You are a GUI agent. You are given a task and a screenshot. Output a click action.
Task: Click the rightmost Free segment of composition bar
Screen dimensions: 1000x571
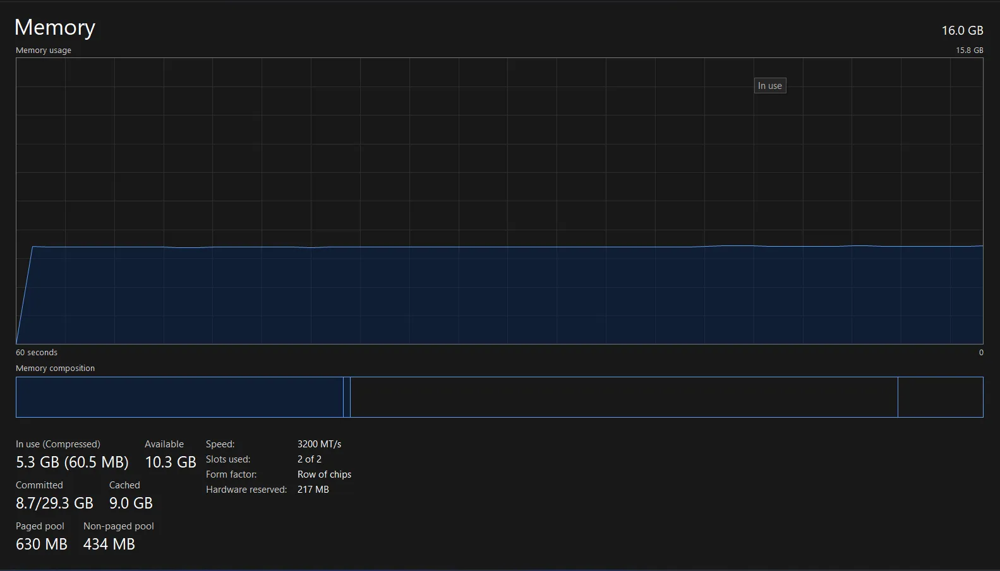(940, 397)
